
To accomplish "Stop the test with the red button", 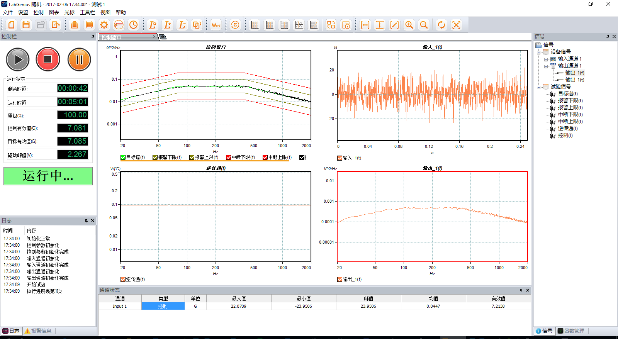I will pos(48,59).
